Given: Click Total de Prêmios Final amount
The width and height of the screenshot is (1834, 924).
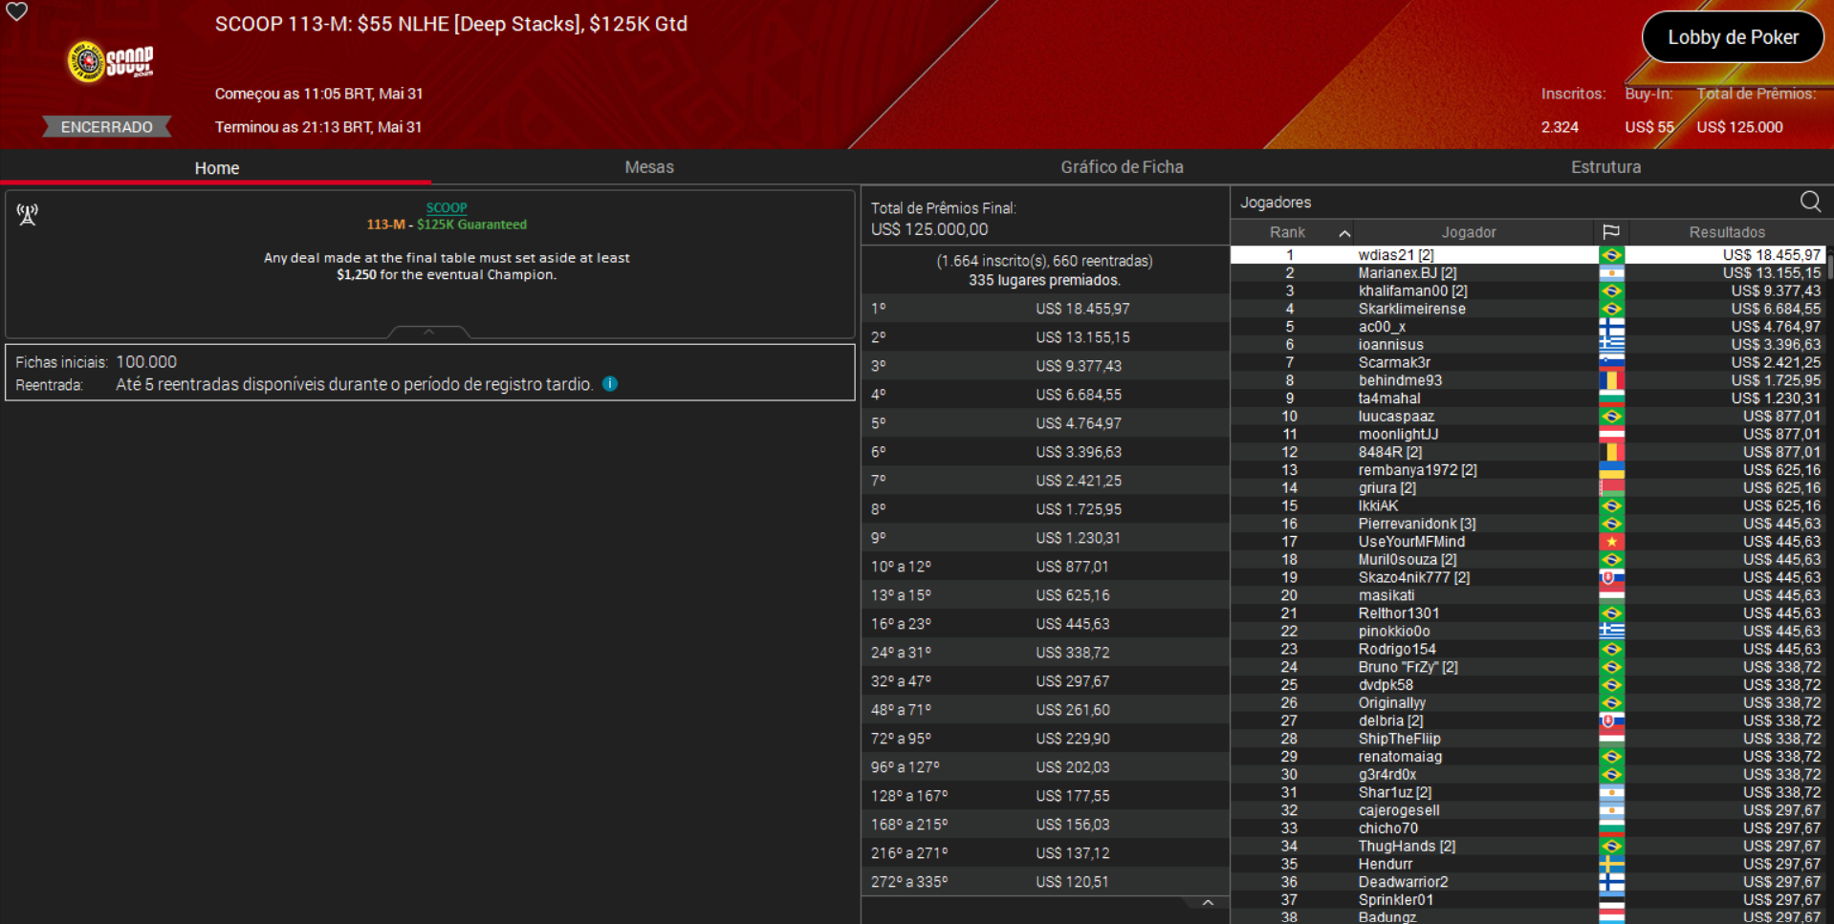Looking at the screenshot, I should coord(929,229).
